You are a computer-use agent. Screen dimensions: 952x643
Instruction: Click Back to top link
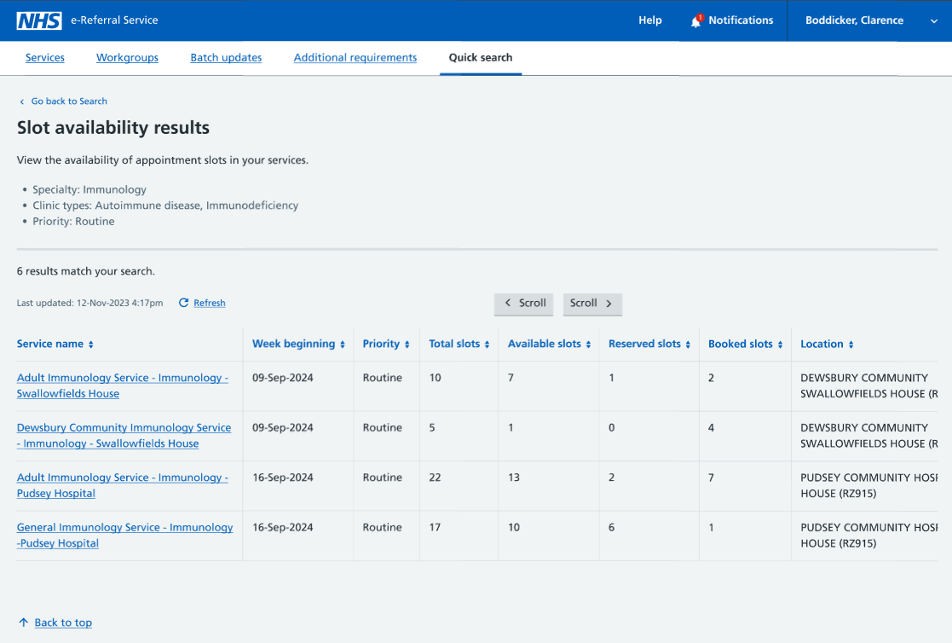point(63,623)
